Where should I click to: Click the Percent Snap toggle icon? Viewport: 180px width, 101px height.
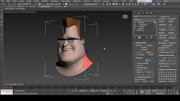[x=75, y=4]
